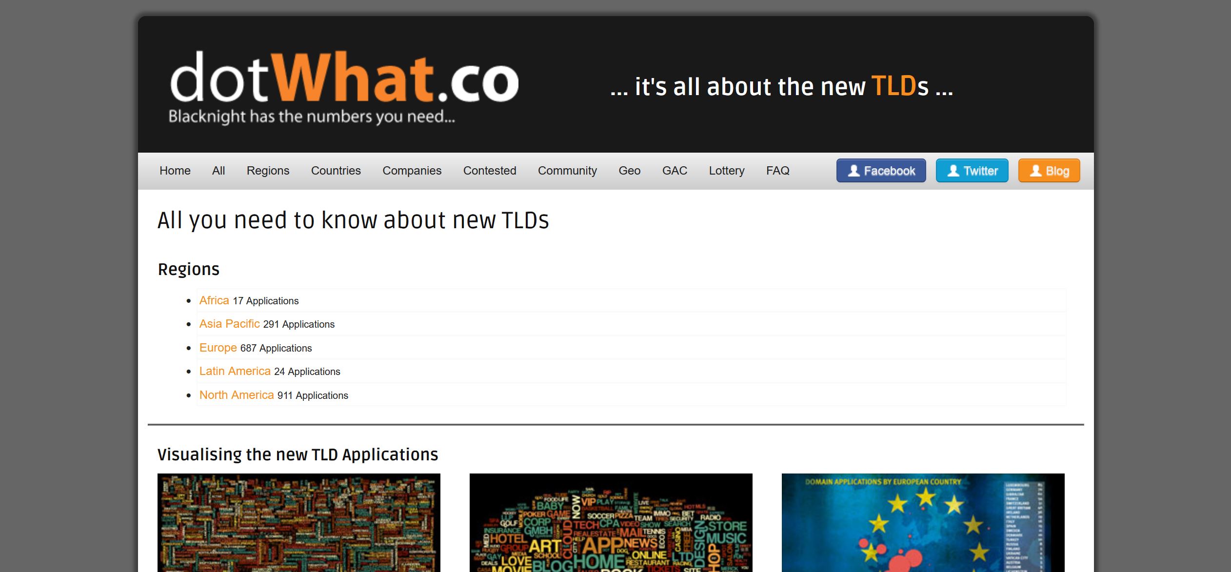Open the Companies page
Screen dimensions: 1231x572
pos(412,171)
